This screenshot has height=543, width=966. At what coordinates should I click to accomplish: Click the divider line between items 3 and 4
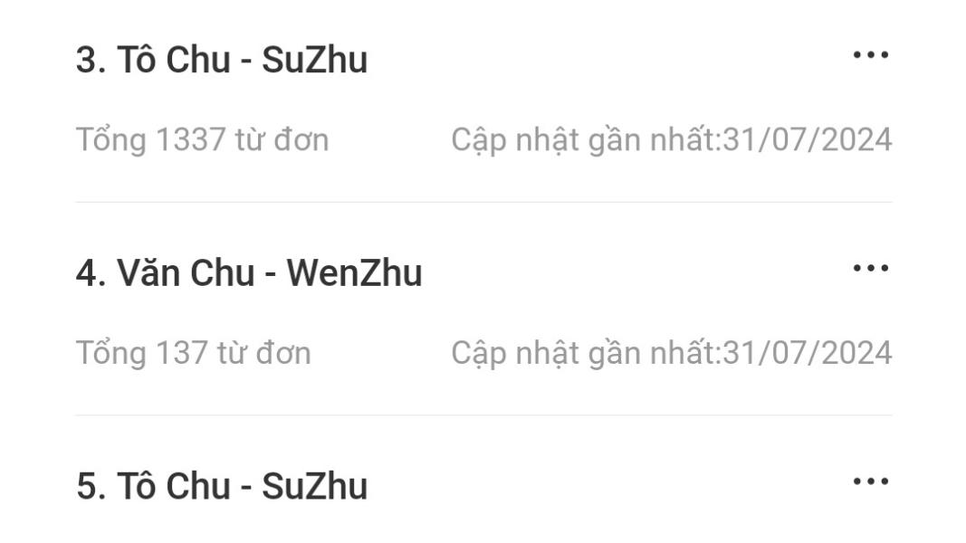pos(483,202)
